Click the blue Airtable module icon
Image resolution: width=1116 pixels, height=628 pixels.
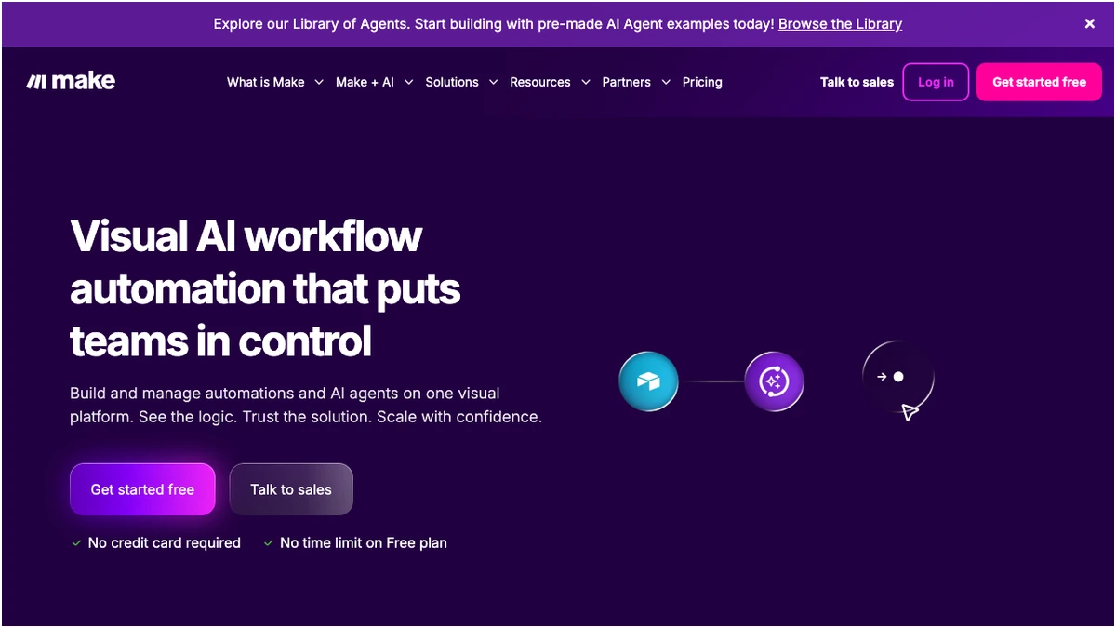coord(648,381)
